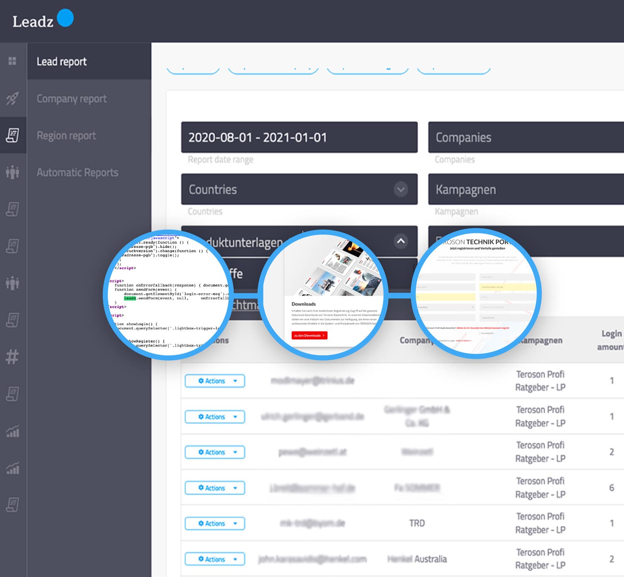Select the hashtag icon in the sidebar
This screenshot has height=577, width=624.
13,357
